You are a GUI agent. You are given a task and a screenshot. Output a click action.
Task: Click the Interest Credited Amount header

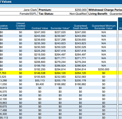(x=20, y=26)
